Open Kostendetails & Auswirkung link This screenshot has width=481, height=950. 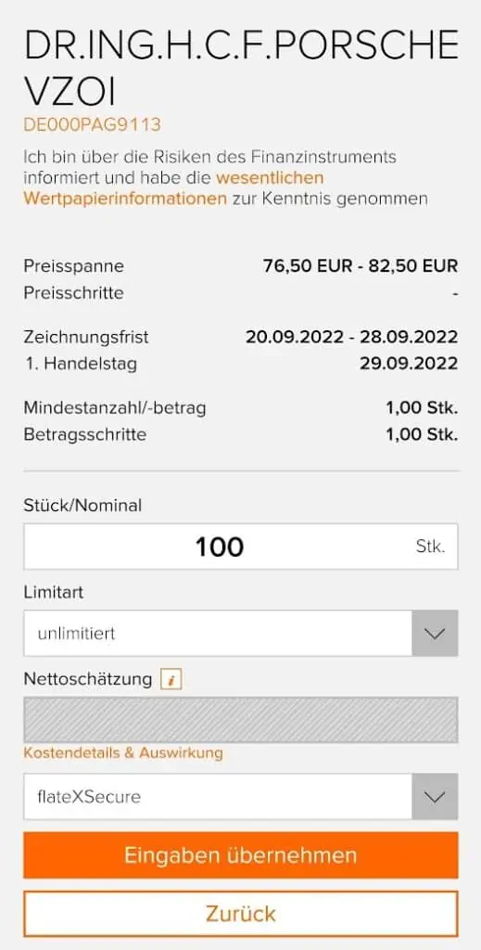click(x=123, y=753)
